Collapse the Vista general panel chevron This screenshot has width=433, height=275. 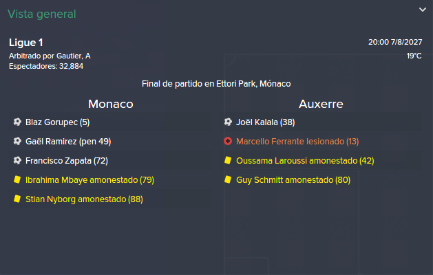423,10
